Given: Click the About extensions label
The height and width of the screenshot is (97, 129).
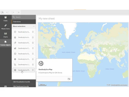Looking at the screenshot, I should [x=19, y=26].
